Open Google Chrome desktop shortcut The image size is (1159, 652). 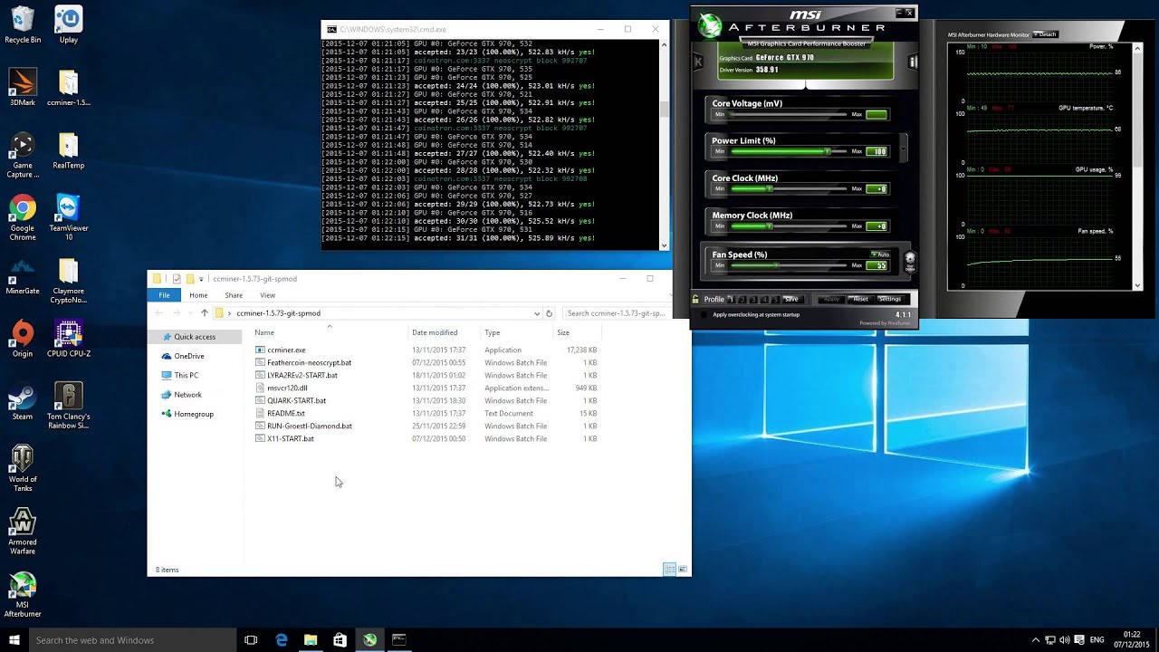pyautogui.click(x=23, y=218)
